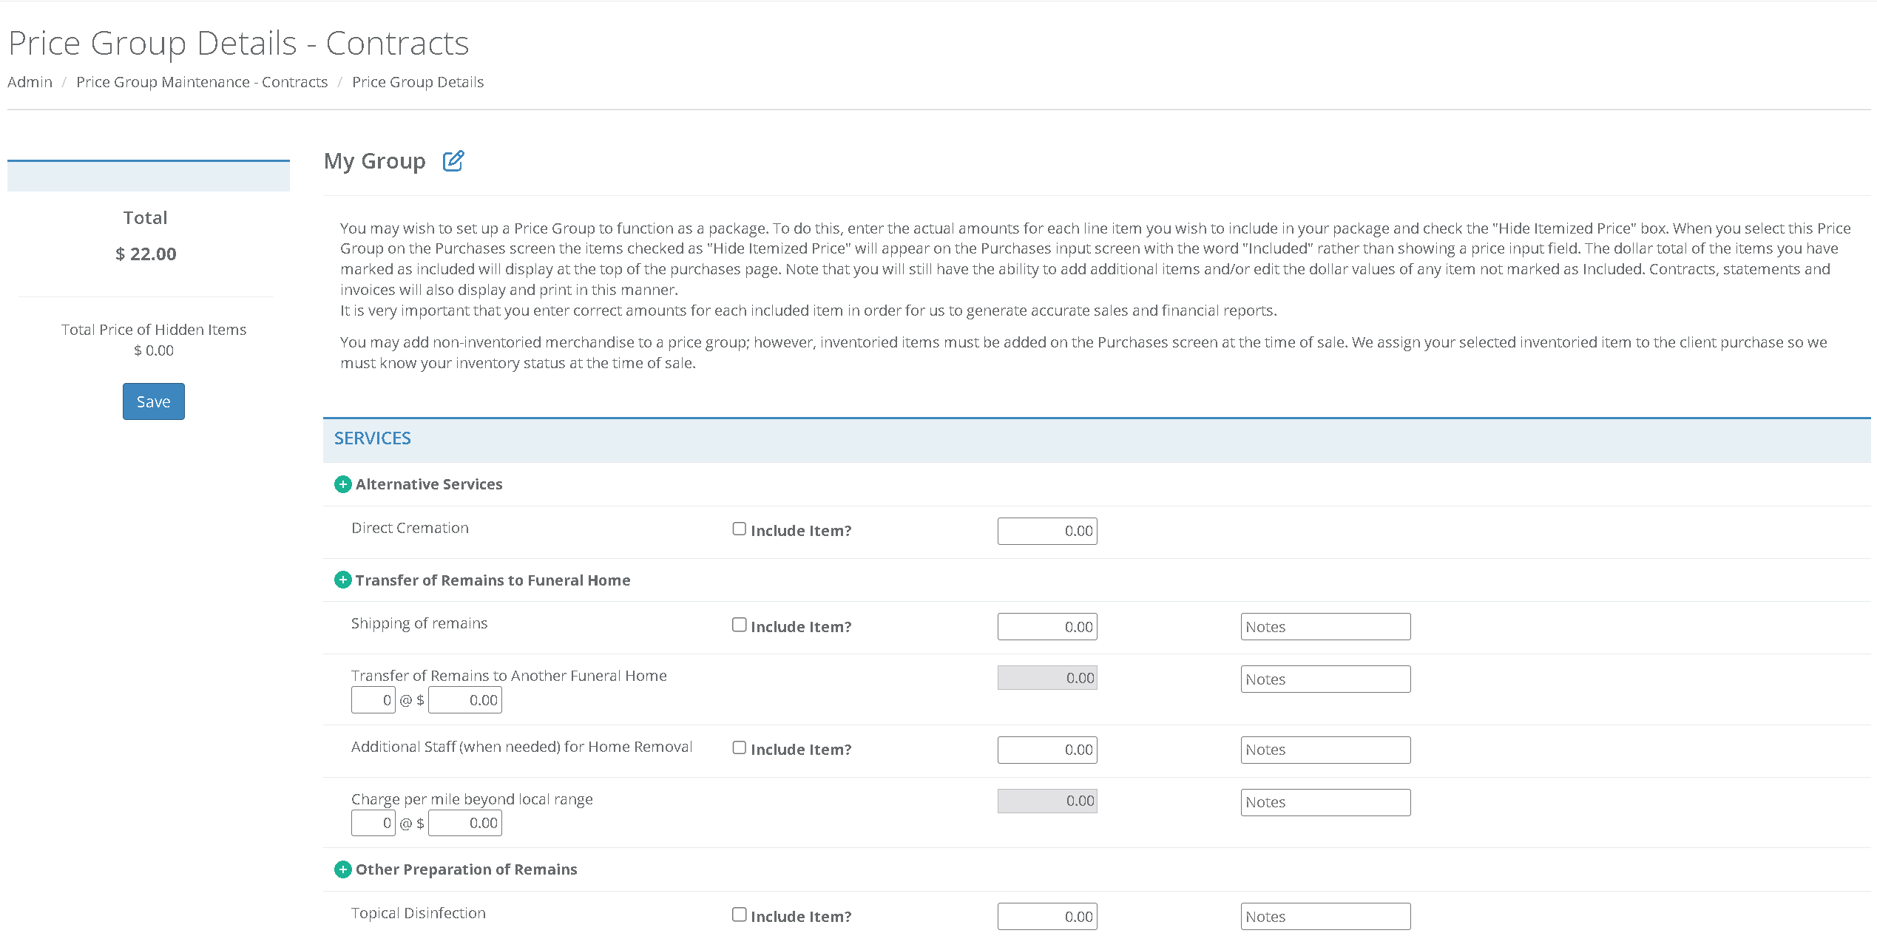Click the SERVICES section header
This screenshot has height=936, width=1877.
coord(372,438)
